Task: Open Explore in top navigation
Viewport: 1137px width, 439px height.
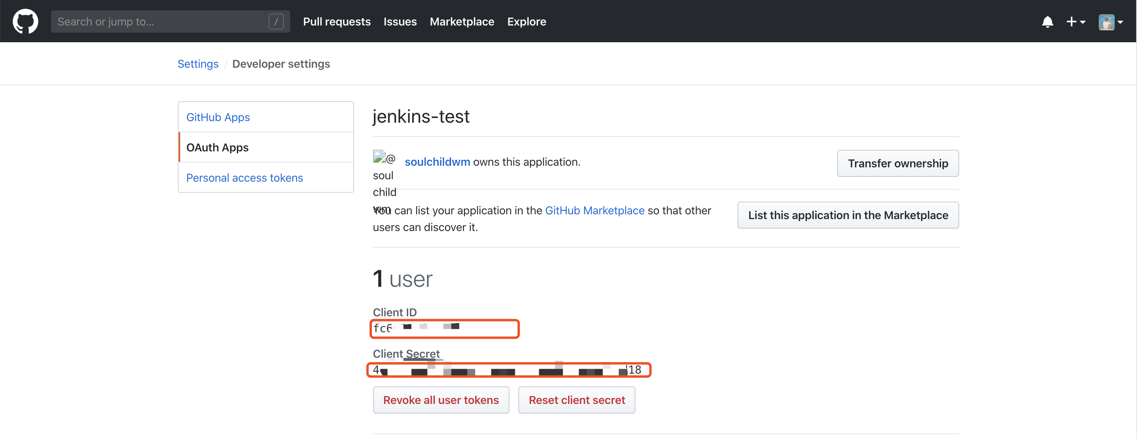Action: click(x=527, y=22)
